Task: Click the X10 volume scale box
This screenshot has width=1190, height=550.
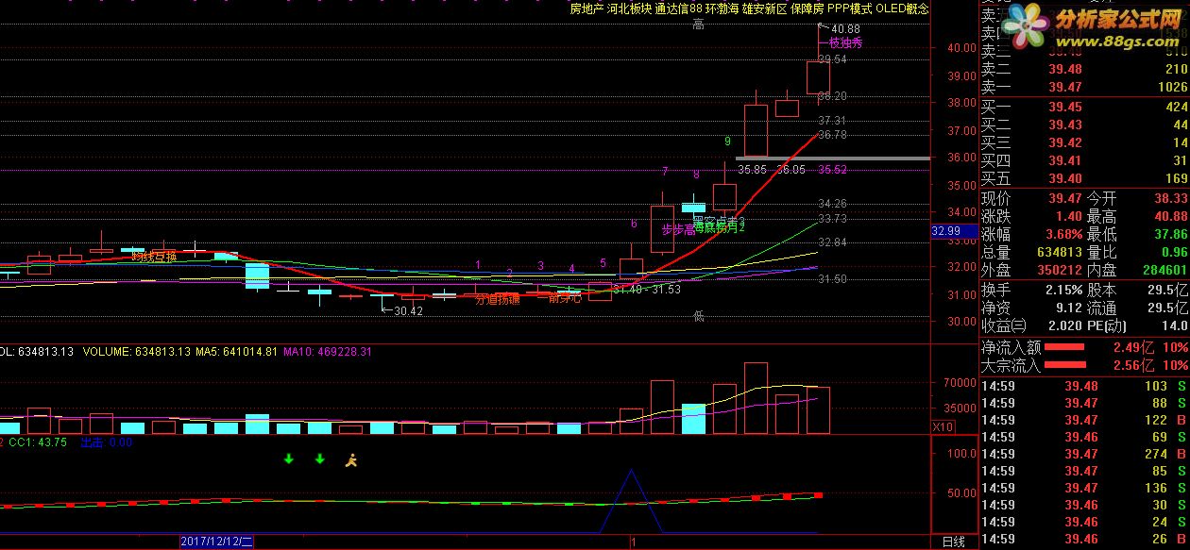Action: [942, 427]
